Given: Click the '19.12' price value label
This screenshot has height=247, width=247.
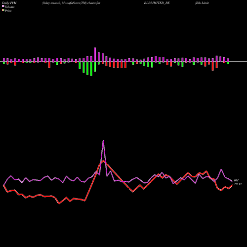Looking at the screenshot, I should (238, 184).
